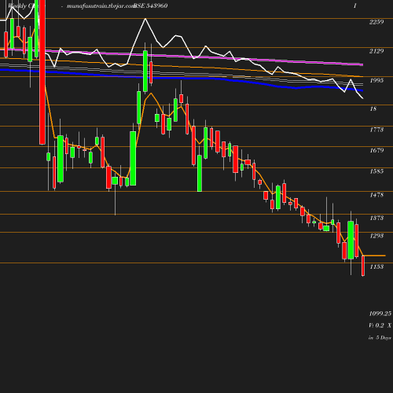Click the 'BSE 543960' header text
393x393 pixels.
click(150, 6)
